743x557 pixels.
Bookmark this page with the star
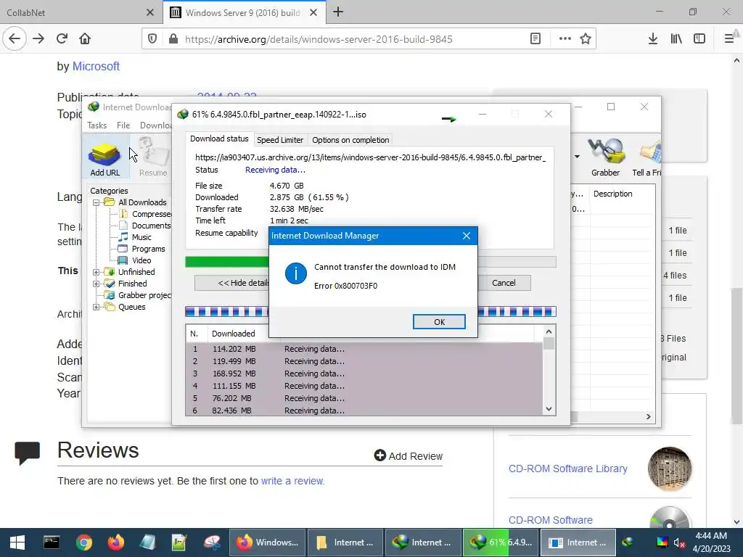pyautogui.click(x=586, y=39)
